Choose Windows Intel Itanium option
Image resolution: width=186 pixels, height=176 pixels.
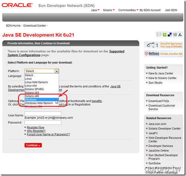(x=42, y=103)
